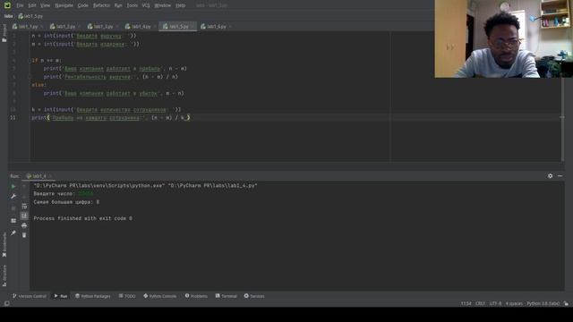Click the PyCharm logo in title bar
The height and width of the screenshot is (322, 573).
coord(7,5)
